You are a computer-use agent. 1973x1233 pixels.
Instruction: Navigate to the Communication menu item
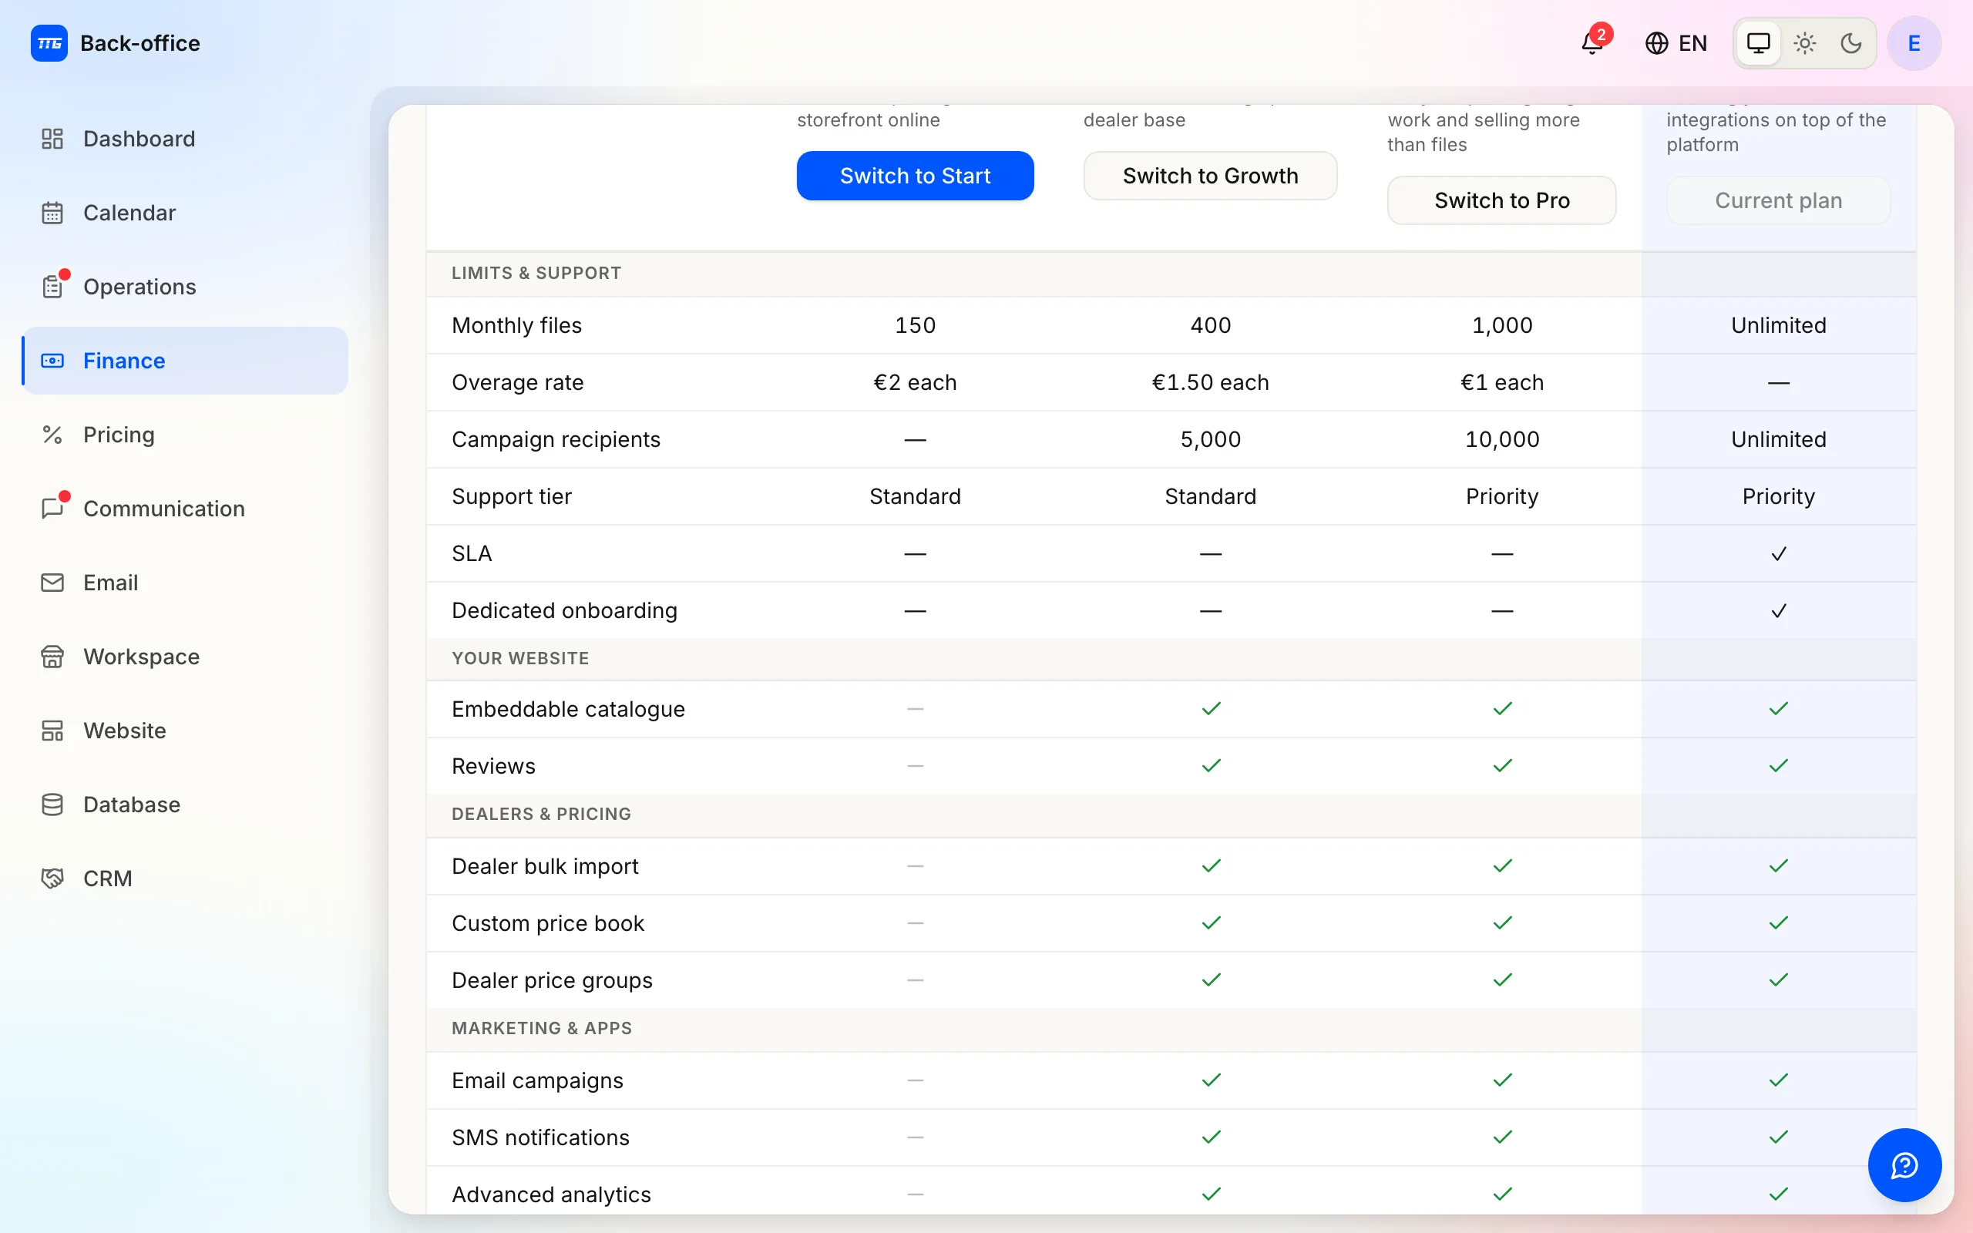click(185, 509)
